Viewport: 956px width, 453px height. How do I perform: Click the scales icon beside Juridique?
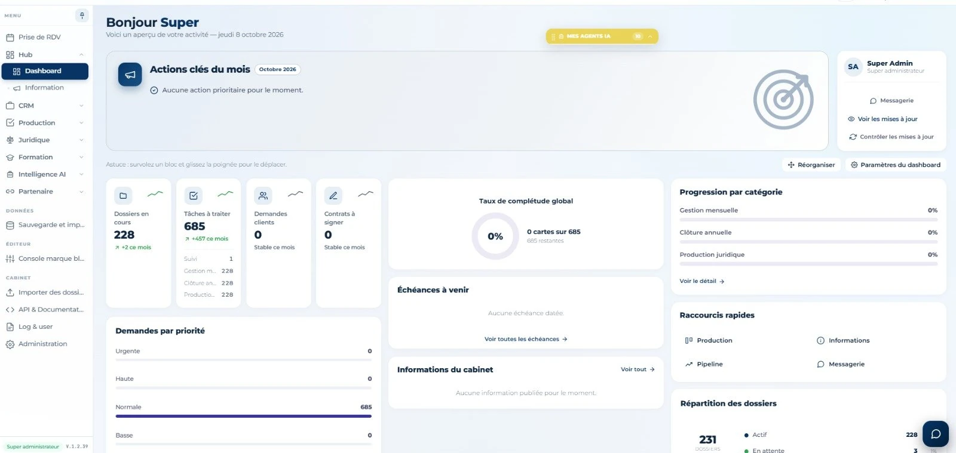(10, 140)
